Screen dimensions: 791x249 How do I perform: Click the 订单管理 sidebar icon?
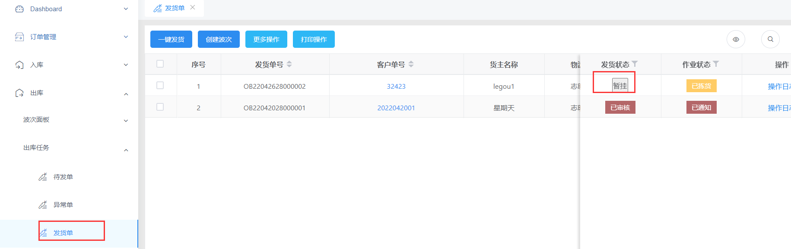tap(19, 37)
